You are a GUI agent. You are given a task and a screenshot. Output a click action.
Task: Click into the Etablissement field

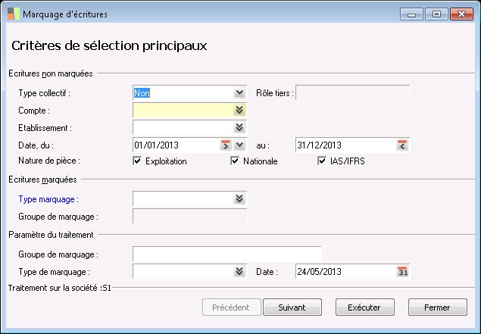(182, 126)
